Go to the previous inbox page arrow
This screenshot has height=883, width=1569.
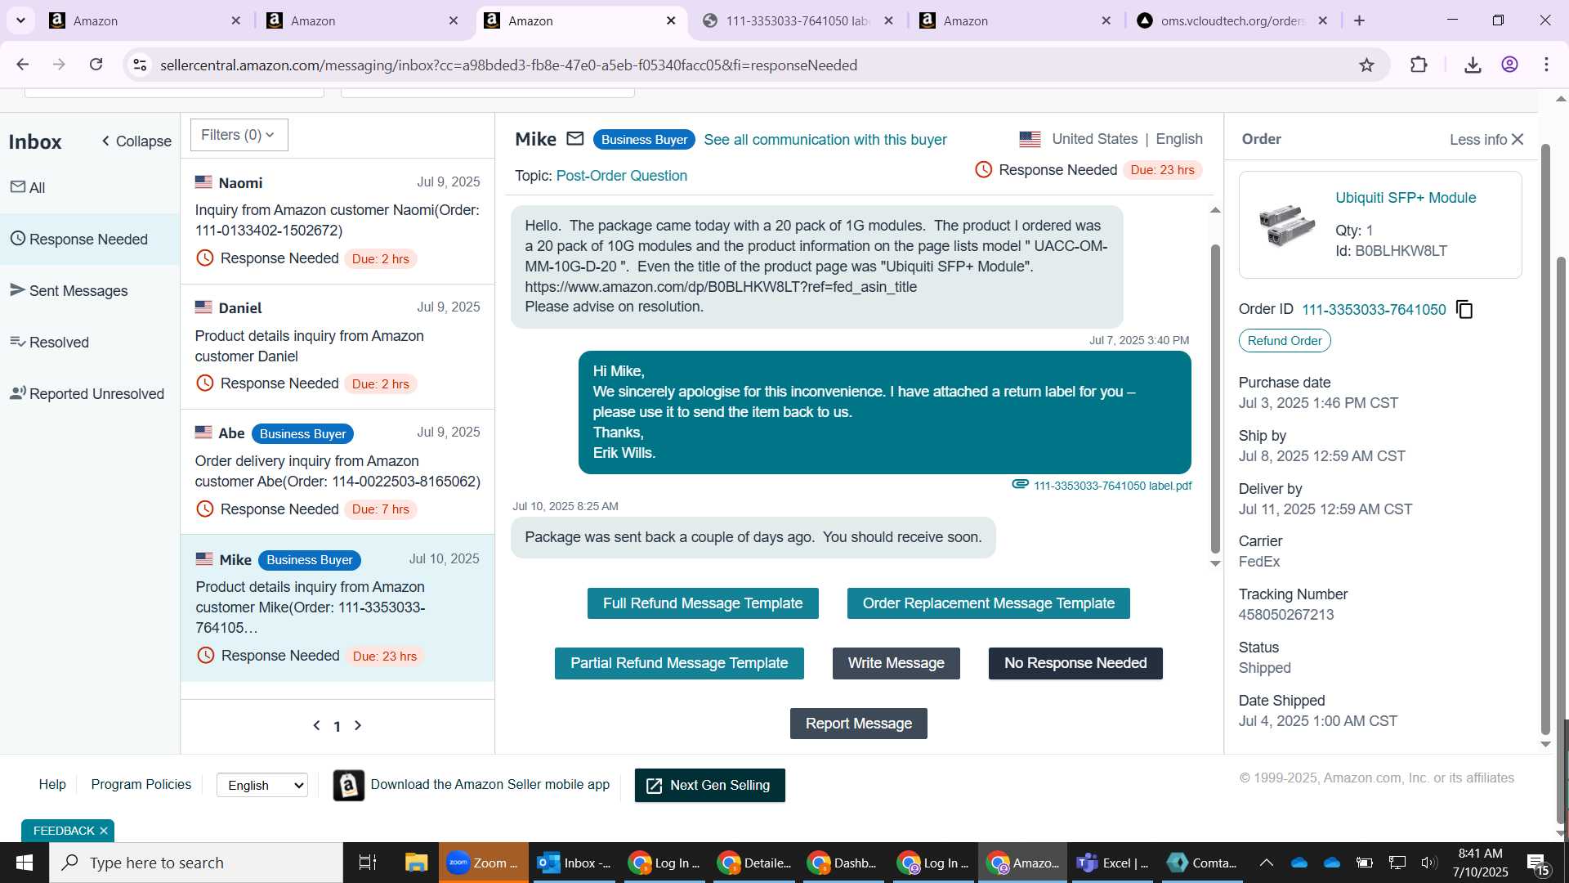pos(316,726)
